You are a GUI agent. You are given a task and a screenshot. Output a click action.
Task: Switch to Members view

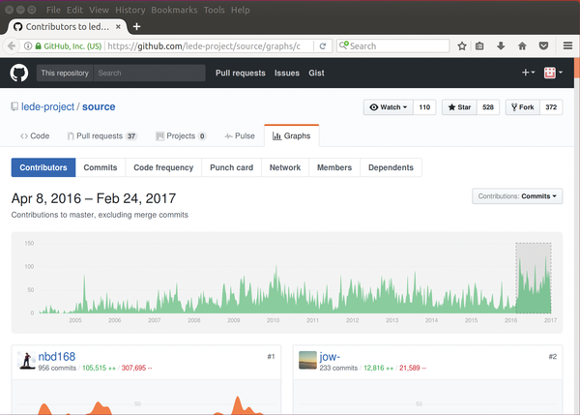(334, 167)
